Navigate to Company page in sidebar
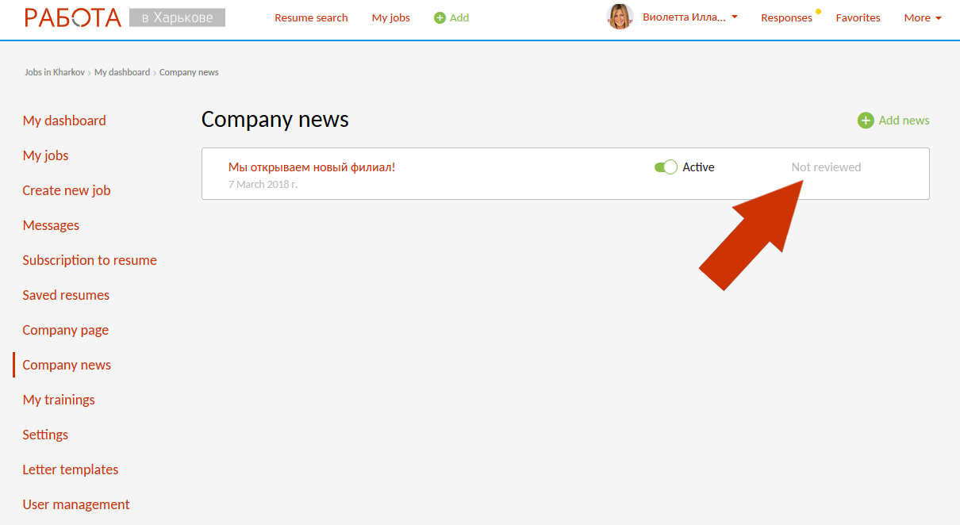960x525 pixels. click(65, 330)
